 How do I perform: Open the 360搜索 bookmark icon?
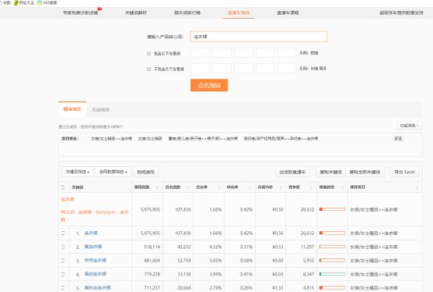tap(40, 3)
